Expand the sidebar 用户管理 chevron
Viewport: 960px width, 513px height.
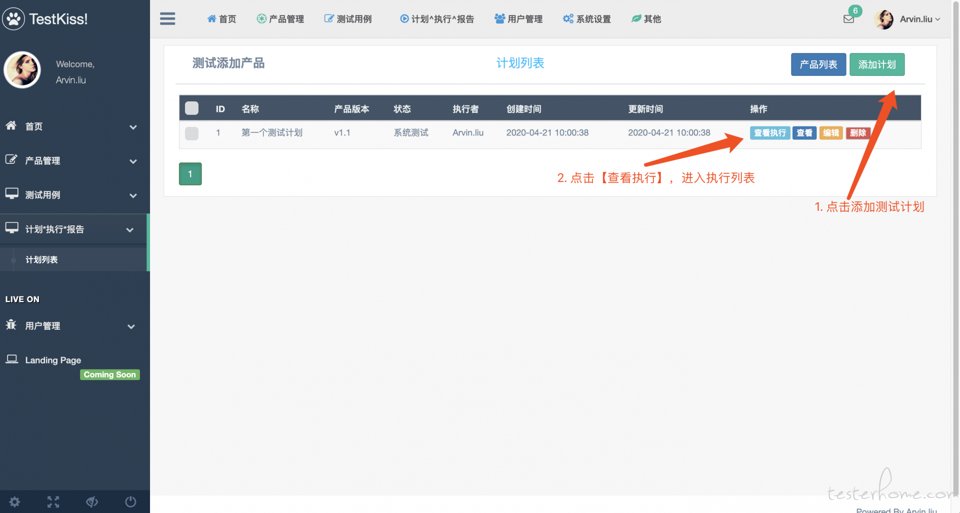coord(131,327)
